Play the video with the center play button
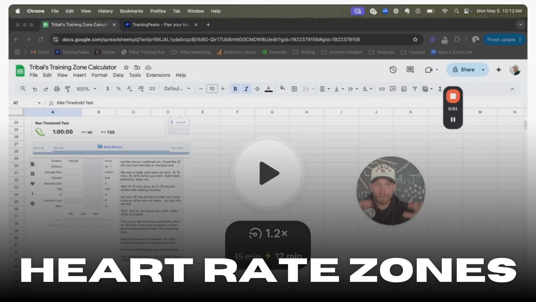This screenshot has height=302, width=536. [x=268, y=172]
